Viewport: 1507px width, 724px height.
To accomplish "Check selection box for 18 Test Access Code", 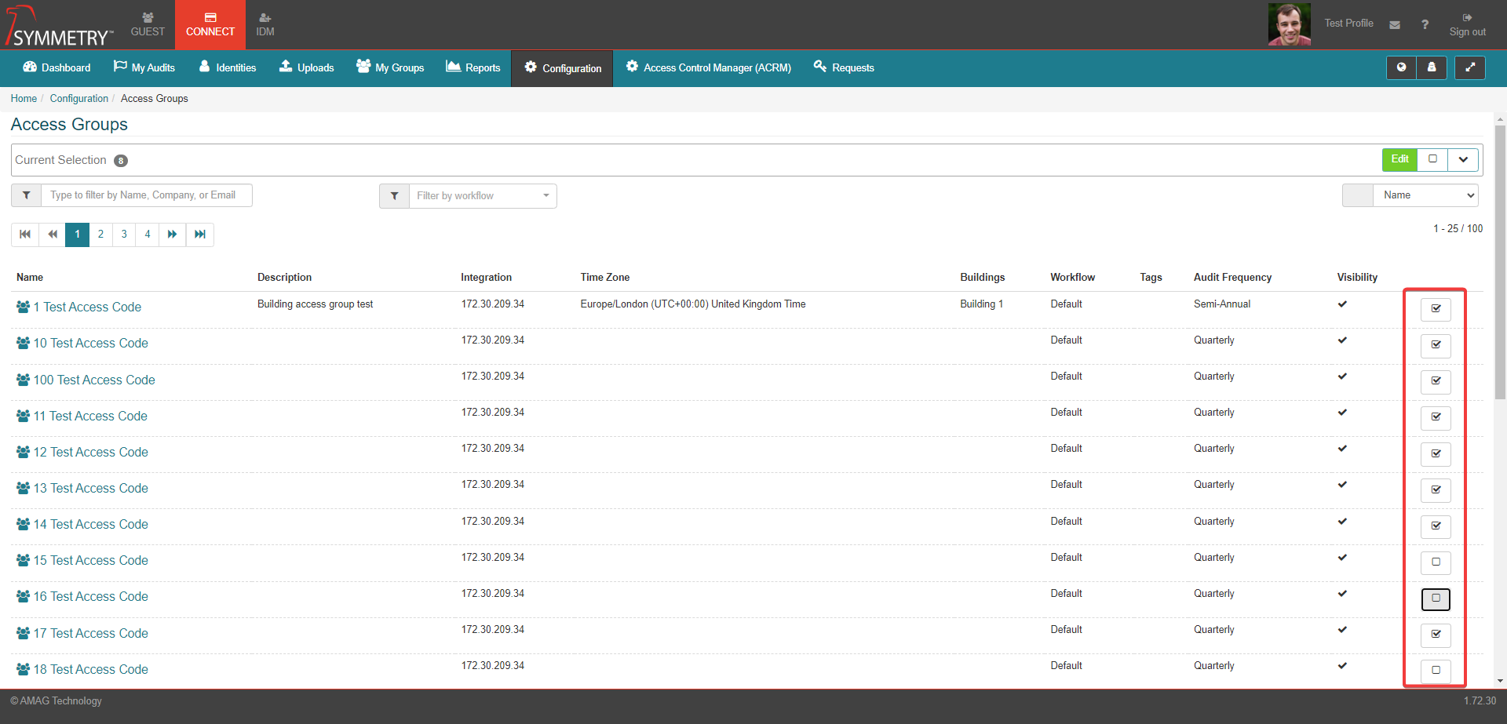I will click(1436, 671).
